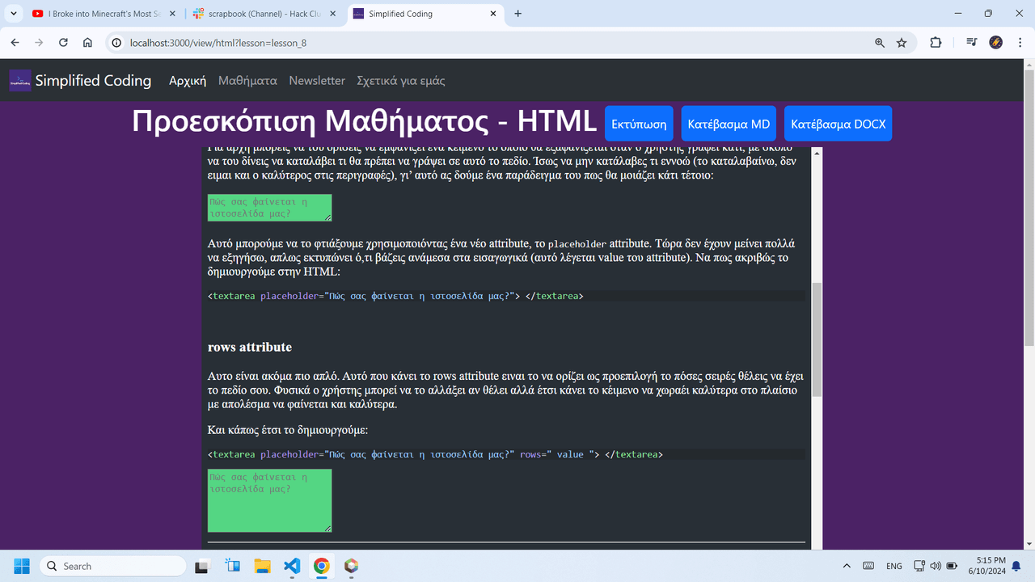This screenshot has width=1035, height=582.
Task: Click the Simplified Coding logo icon
Action: point(20,81)
